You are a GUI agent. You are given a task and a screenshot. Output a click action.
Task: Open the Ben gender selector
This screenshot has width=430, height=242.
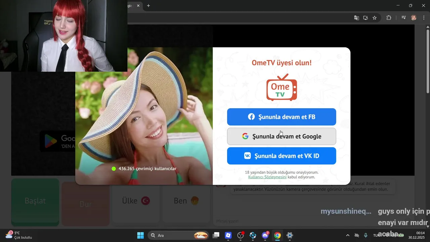[186, 202]
